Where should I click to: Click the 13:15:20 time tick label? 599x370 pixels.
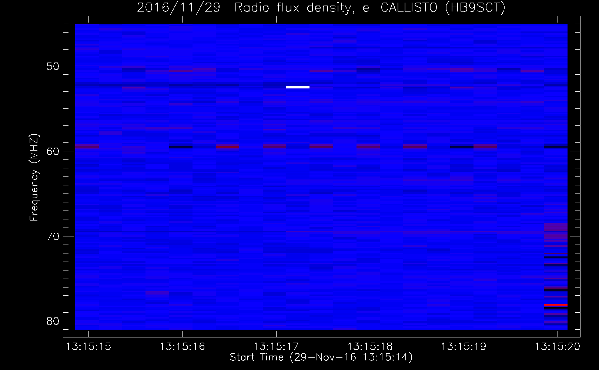pyautogui.click(x=558, y=347)
